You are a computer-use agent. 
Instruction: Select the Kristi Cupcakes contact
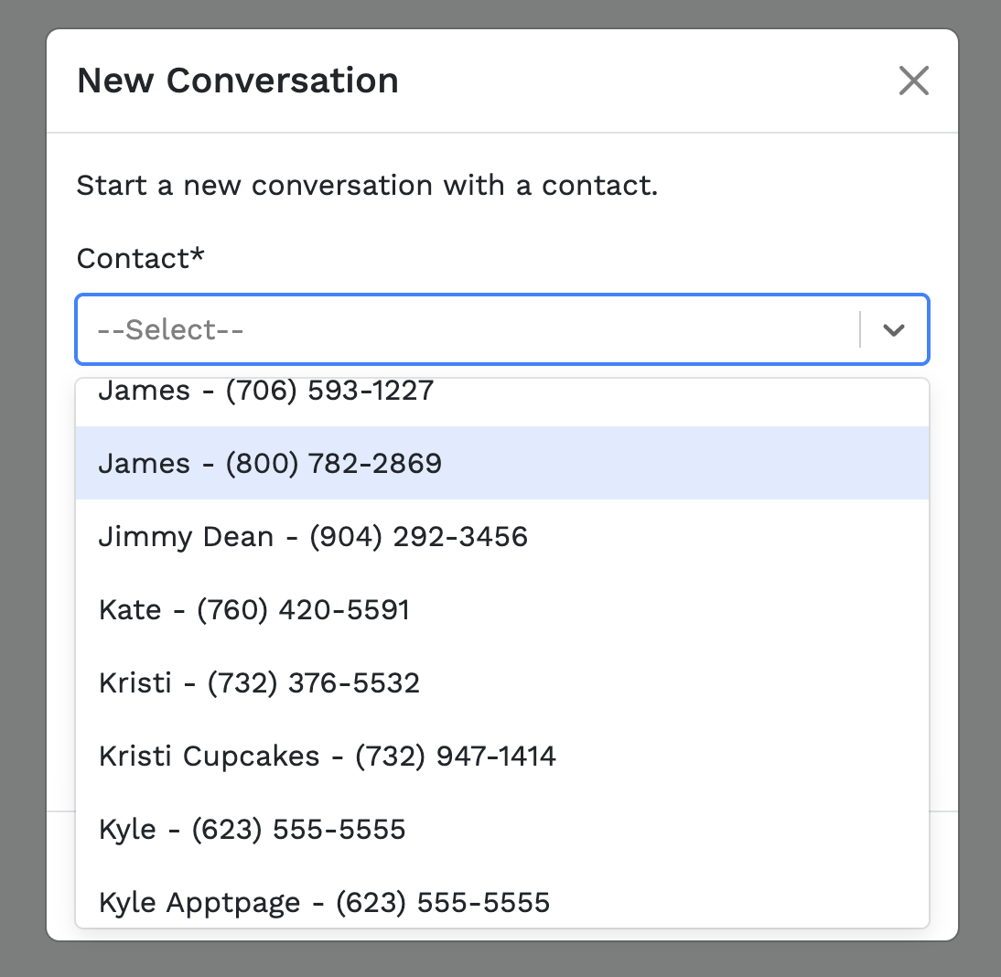tap(501, 757)
